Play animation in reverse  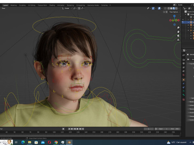[75, 129]
